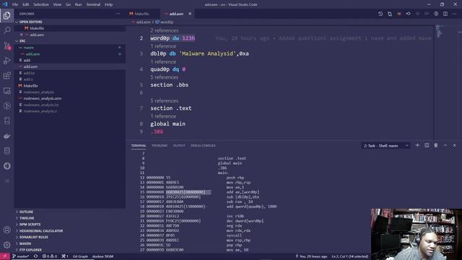This screenshot has width=462, height=260.
Task: Switch to the Output panel tab
Action: coord(179,146)
